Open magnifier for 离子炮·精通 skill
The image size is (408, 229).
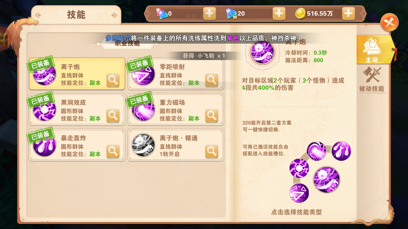tap(212, 152)
